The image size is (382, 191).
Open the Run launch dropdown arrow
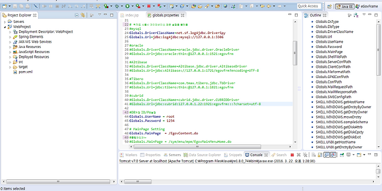pos(133,6)
